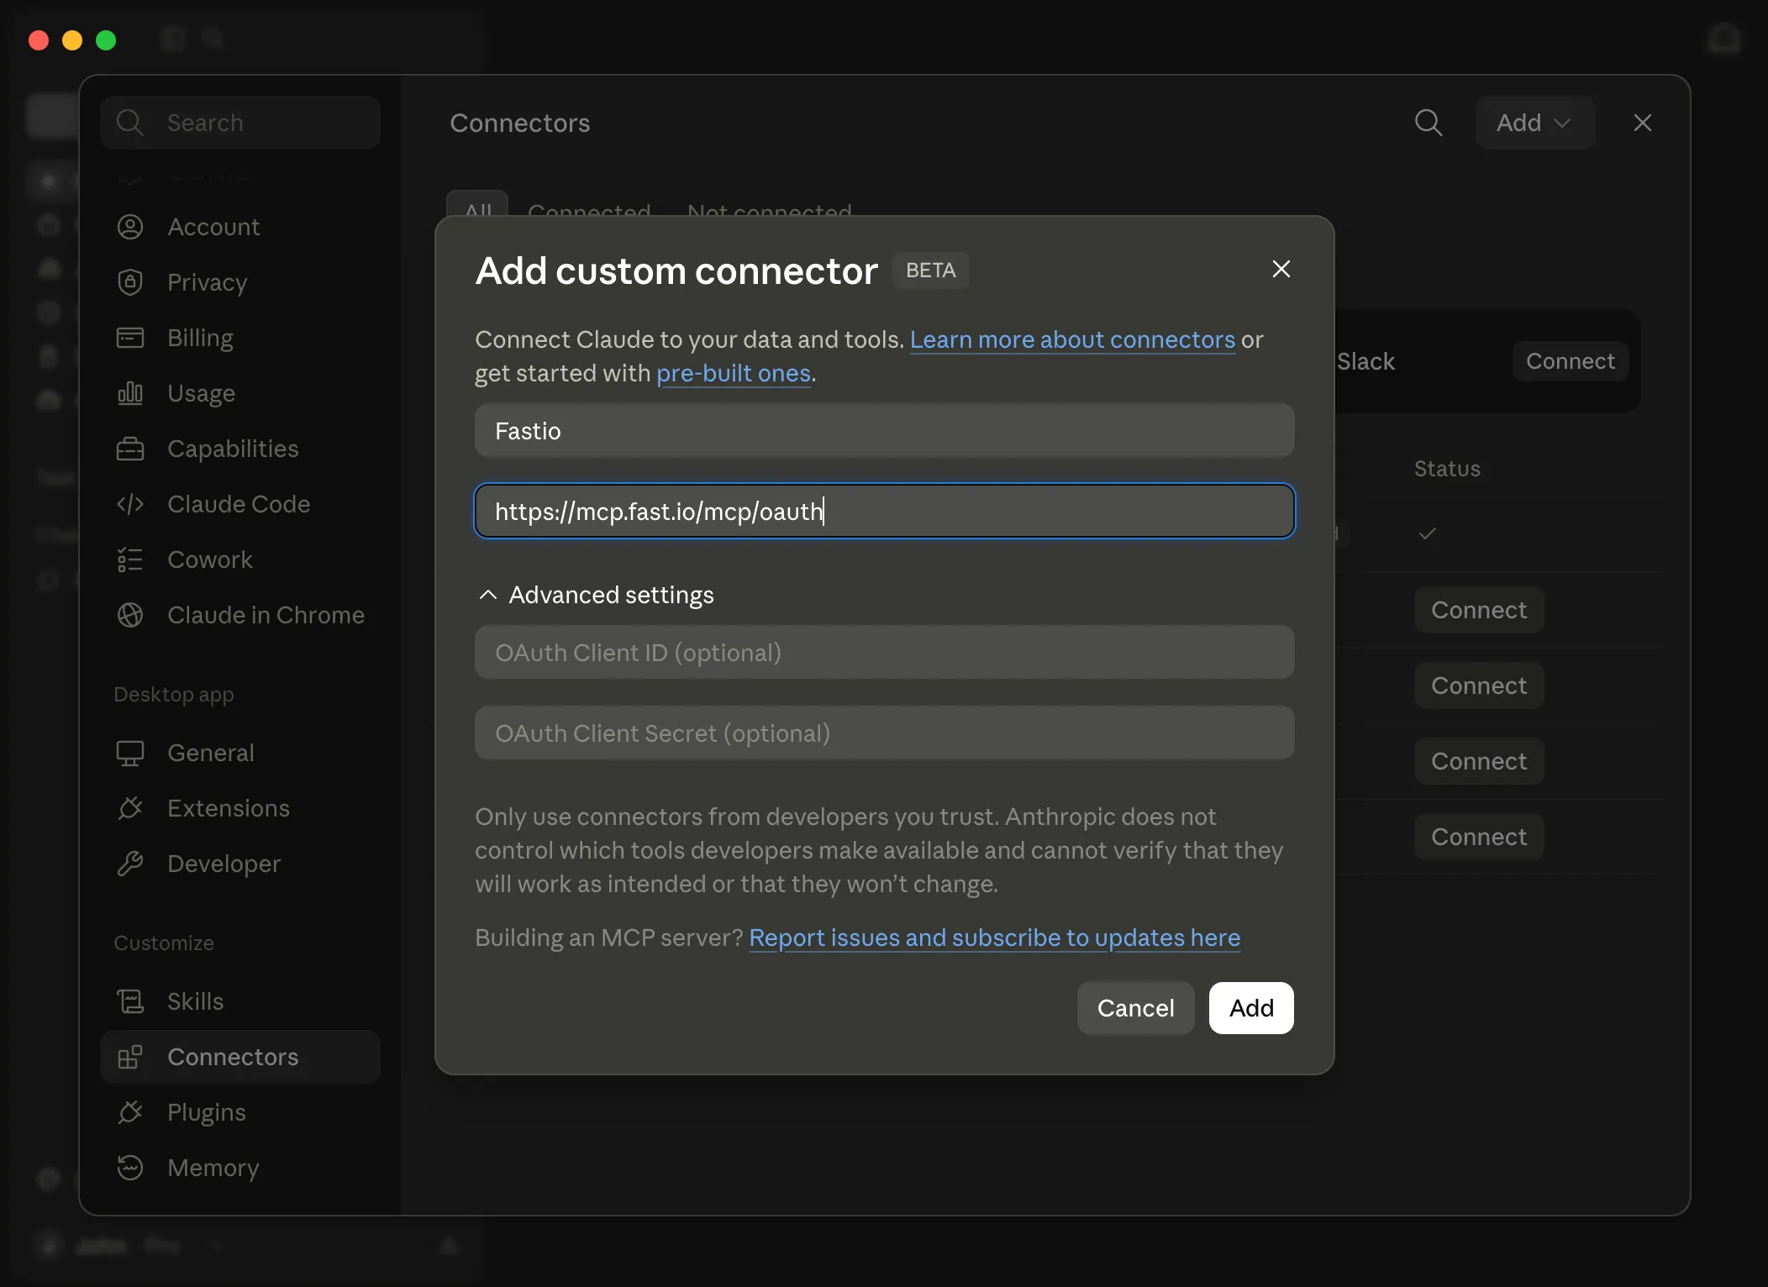Open Memory settings icon
Viewport: 1768px width, 1287px height.
129,1168
